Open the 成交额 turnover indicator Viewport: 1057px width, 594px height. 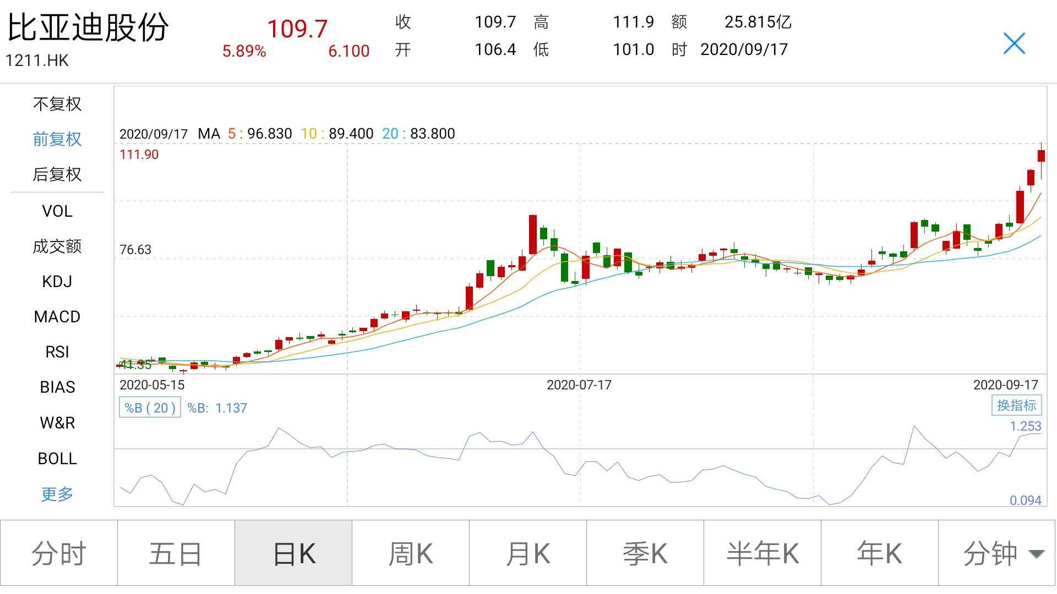click(x=57, y=246)
